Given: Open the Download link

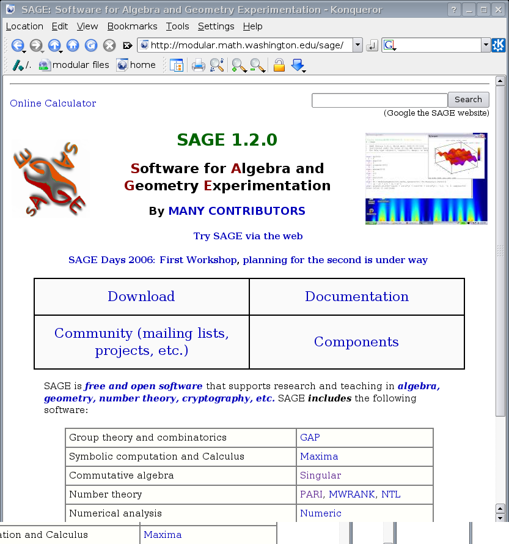Looking at the screenshot, I should point(141,296).
